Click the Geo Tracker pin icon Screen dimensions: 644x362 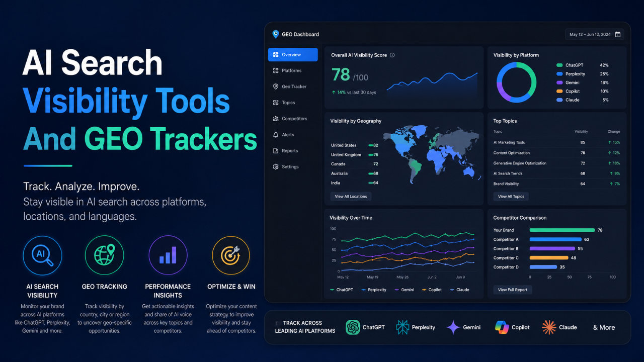pos(276,86)
